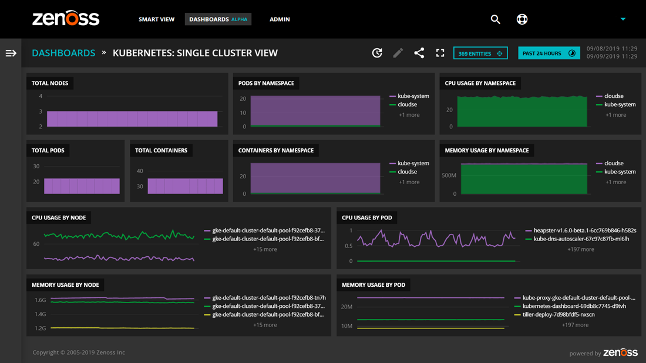Click the crosshair icon in 369 ENTITIES

[x=500, y=53]
